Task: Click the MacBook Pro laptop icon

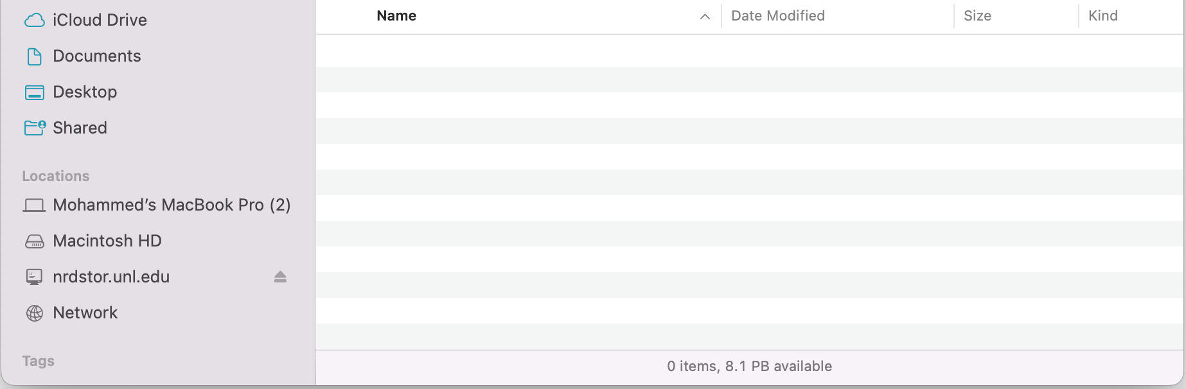Action: tap(35, 205)
